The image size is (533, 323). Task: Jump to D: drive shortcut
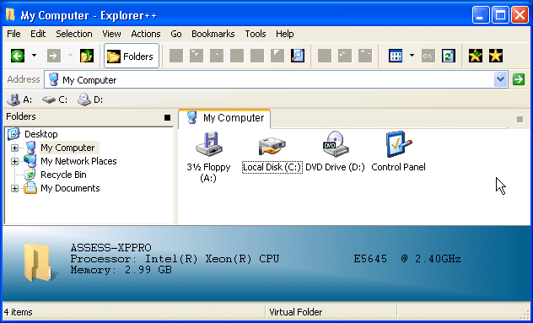click(89, 100)
